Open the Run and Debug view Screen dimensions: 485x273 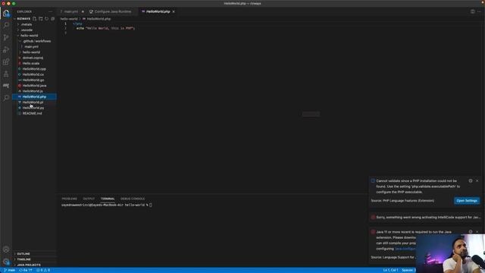[6, 49]
